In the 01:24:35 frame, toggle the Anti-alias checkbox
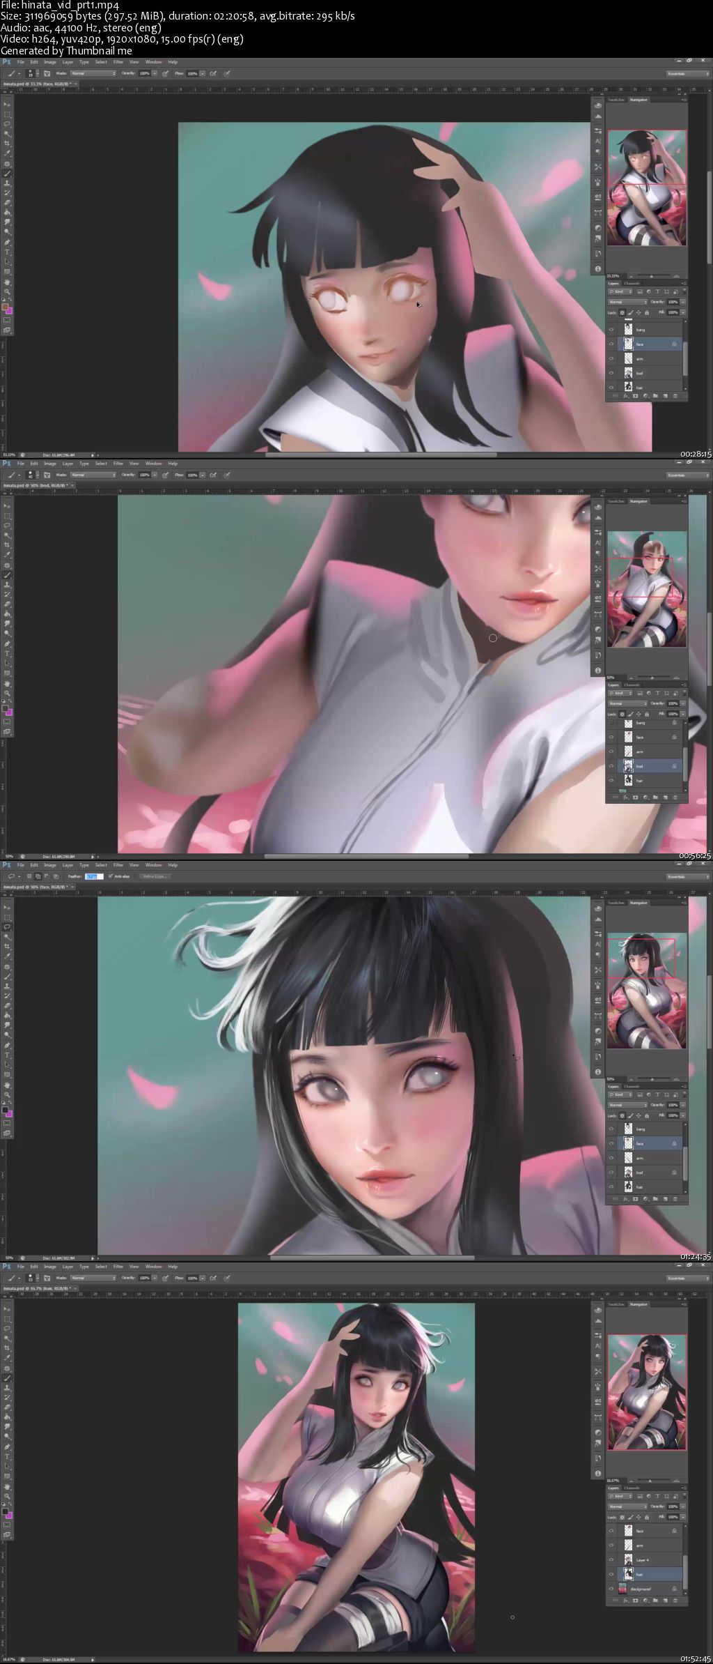The height and width of the screenshot is (1664, 713). pyautogui.click(x=111, y=876)
